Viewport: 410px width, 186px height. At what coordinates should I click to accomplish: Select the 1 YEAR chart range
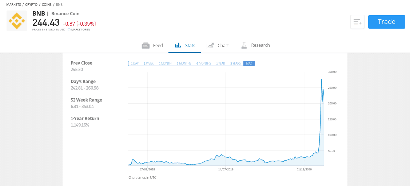(220, 63)
